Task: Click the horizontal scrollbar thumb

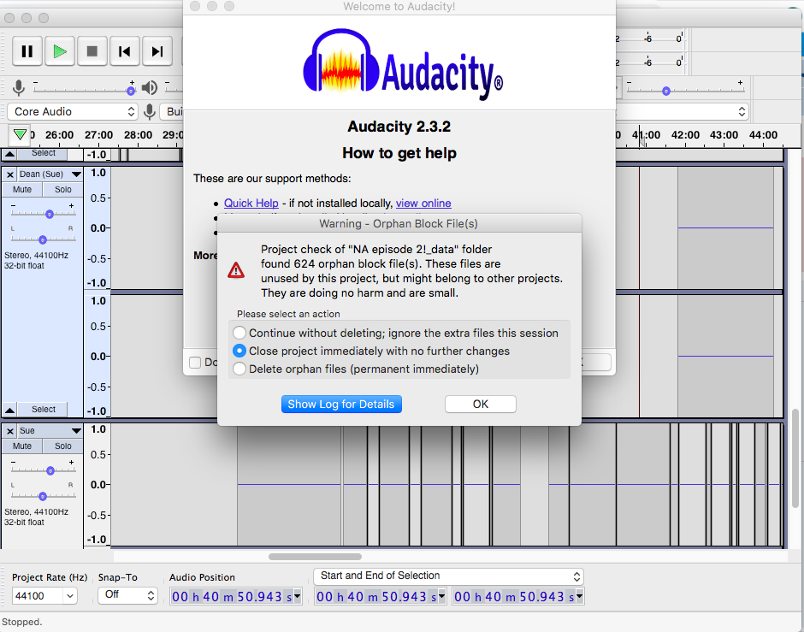Action: pos(315,557)
